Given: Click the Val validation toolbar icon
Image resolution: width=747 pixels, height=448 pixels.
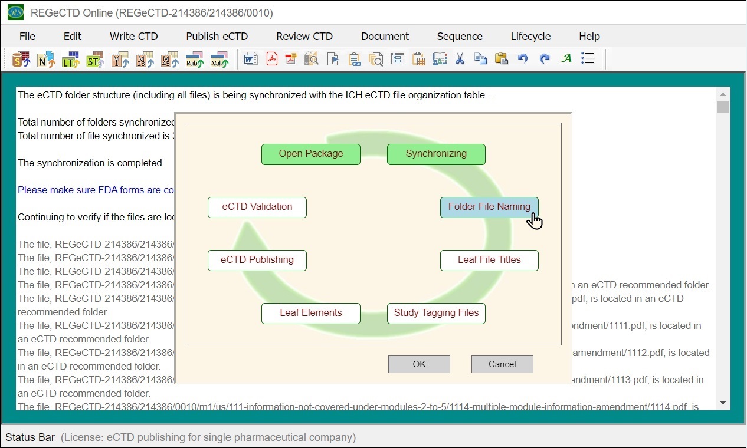Looking at the screenshot, I should [219, 60].
